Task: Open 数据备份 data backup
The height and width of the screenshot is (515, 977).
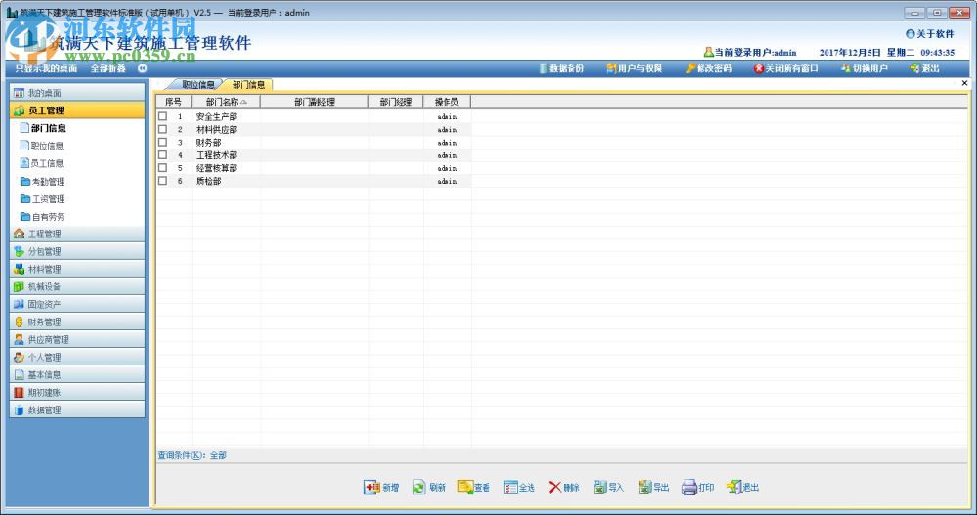Action: coord(562,68)
